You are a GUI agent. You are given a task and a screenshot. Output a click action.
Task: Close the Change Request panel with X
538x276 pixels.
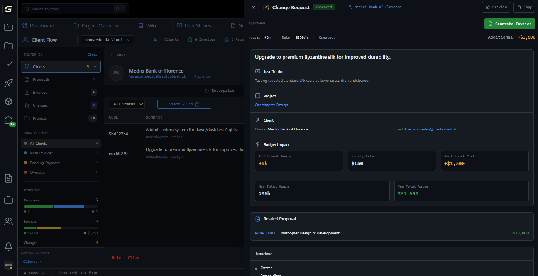click(254, 7)
